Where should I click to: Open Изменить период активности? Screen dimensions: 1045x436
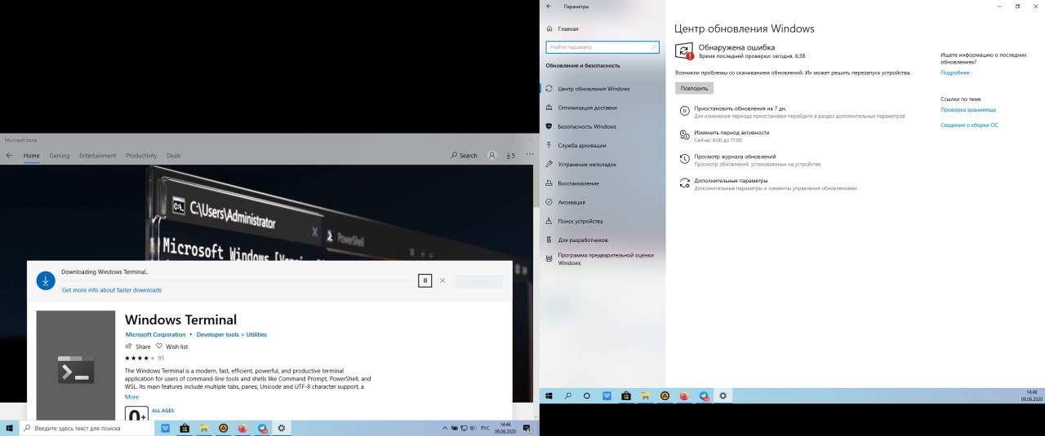click(x=731, y=132)
